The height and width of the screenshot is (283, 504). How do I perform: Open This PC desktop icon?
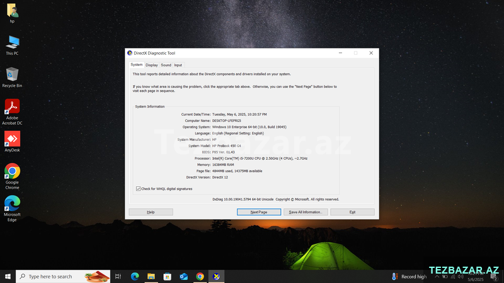12,45
